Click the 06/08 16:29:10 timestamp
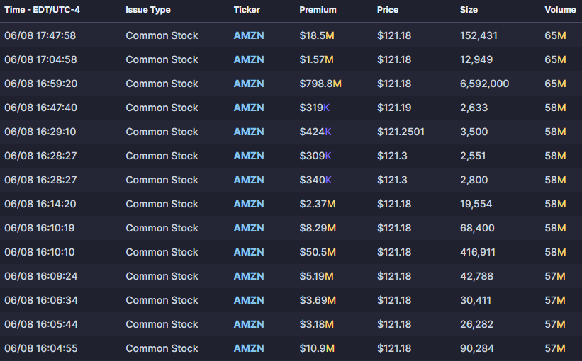This screenshot has width=582, height=361. tap(40, 132)
